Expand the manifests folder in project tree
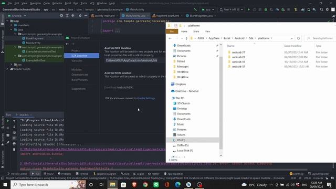The height and width of the screenshot is (189, 336). tap(12, 25)
